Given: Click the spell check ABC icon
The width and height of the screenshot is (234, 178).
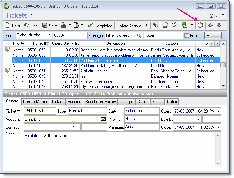Looking at the screenshot, I should coord(175,26).
